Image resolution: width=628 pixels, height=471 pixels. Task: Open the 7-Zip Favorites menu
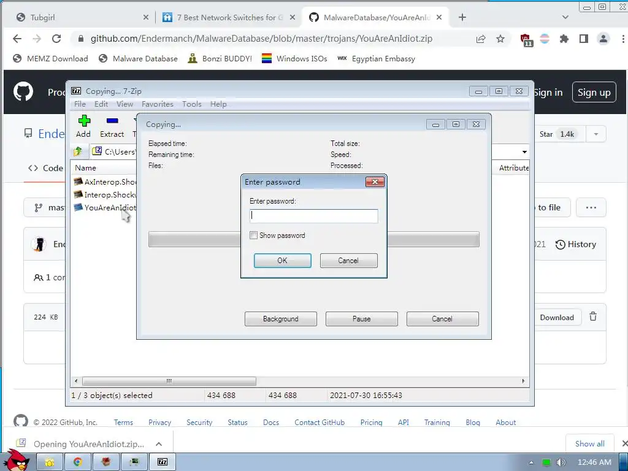coord(158,104)
